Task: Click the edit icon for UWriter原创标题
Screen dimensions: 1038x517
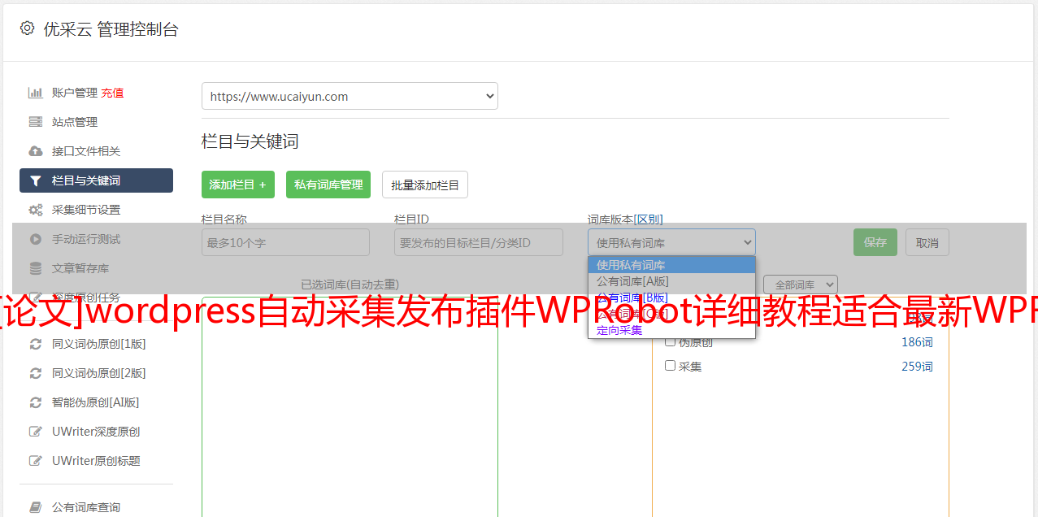Action: (36, 461)
